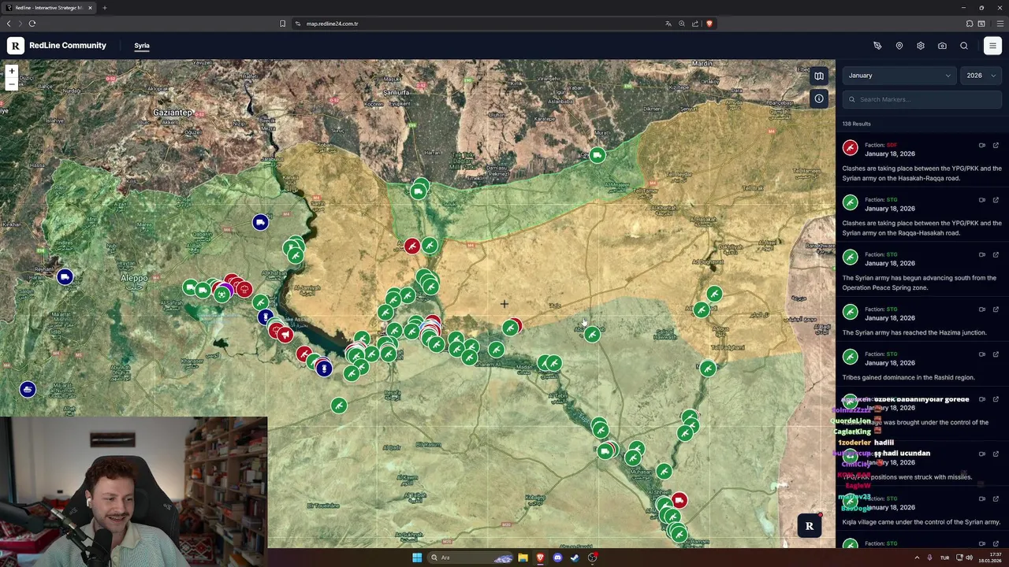Click the green truck marker near top border
The image size is (1009, 567).
[x=597, y=155]
